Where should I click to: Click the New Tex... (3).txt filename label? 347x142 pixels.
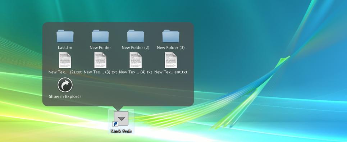click(100, 72)
